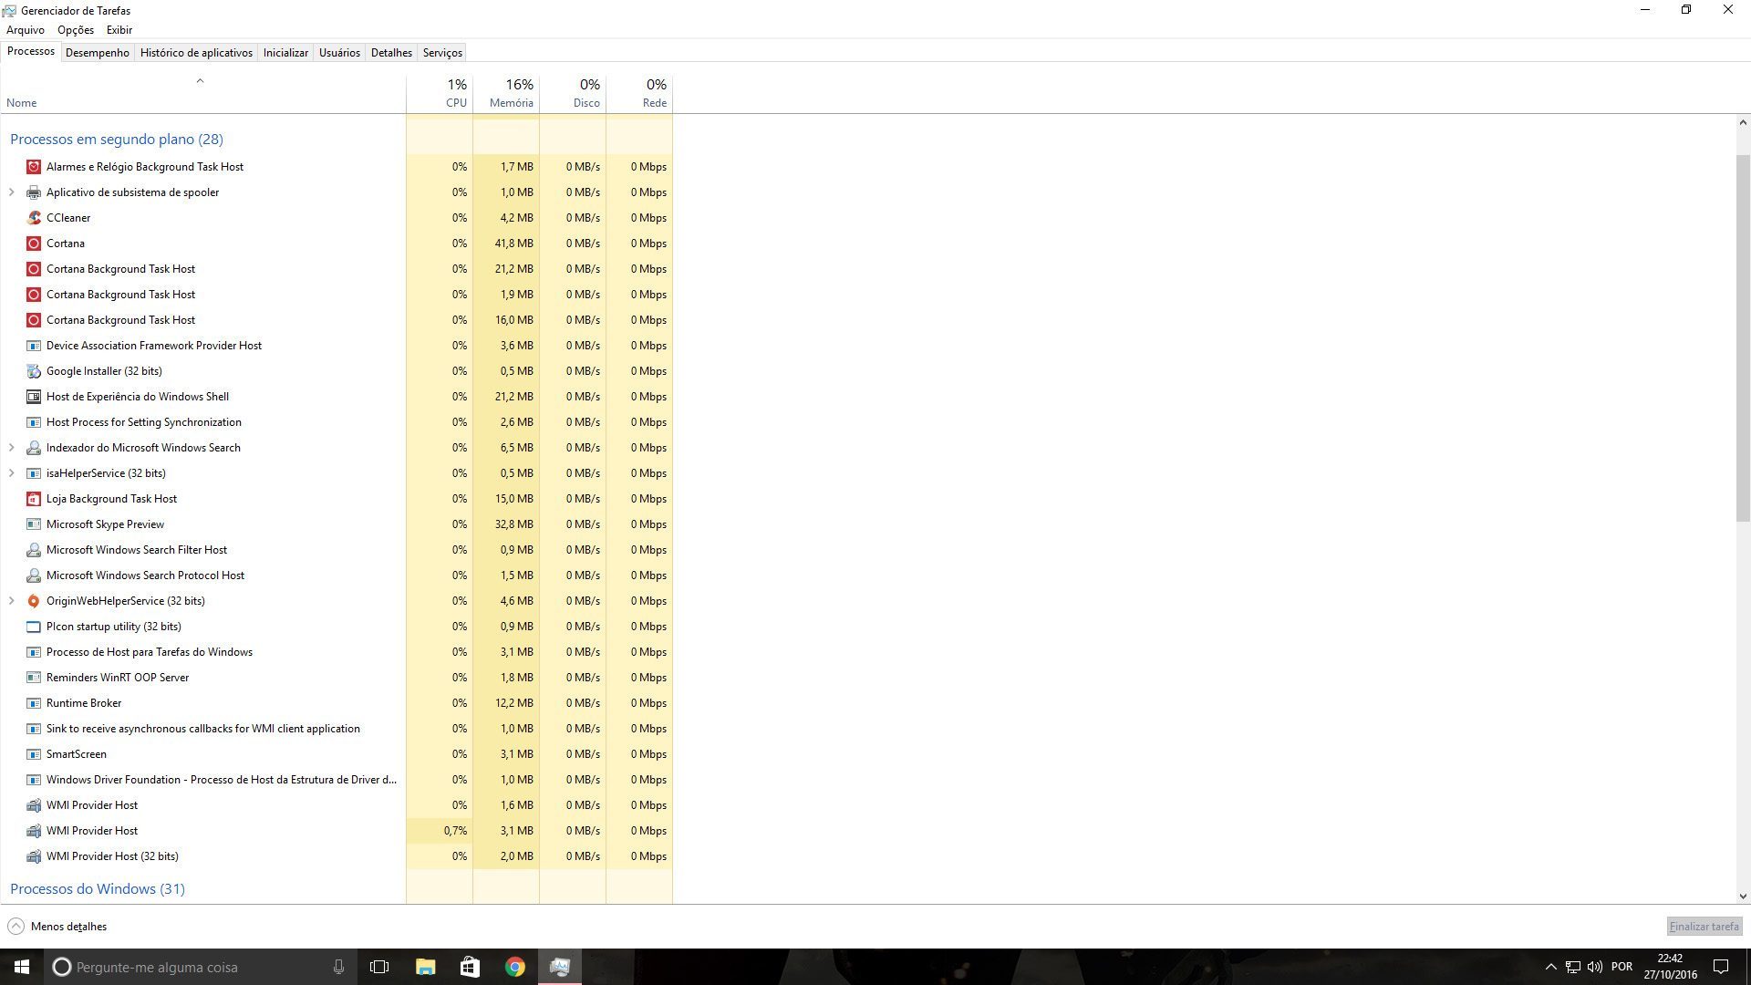Switch to the Serviços tab
This screenshot has width=1751, height=985.
(x=442, y=53)
